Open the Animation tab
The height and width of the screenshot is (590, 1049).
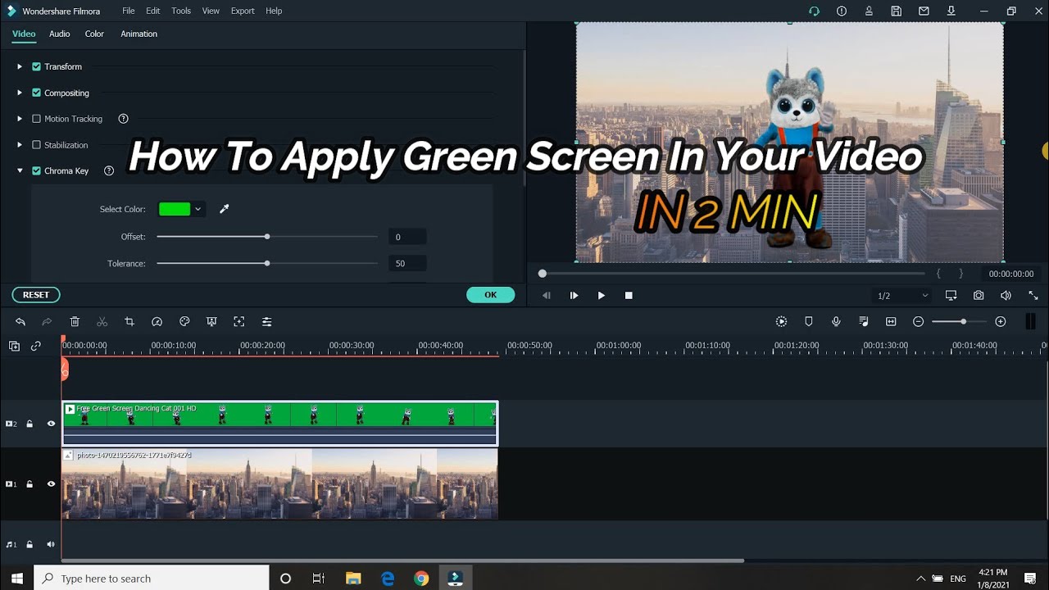139,34
